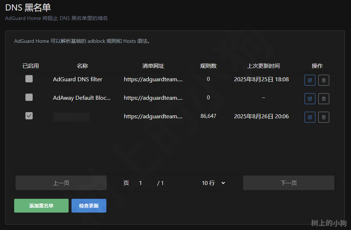Open the 10 行 rows-per-page dropdown
The width and height of the screenshot is (351, 230).
(x=212, y=183)
